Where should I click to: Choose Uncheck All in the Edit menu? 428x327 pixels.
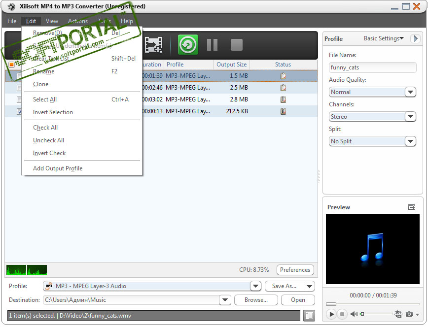[82, 140]
